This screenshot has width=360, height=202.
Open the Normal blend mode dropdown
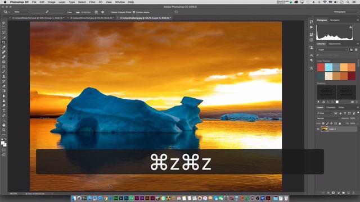(x=328, y=118)
